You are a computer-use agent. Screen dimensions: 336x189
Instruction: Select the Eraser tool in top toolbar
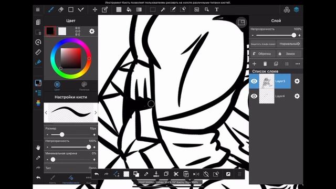coord(61,9)
